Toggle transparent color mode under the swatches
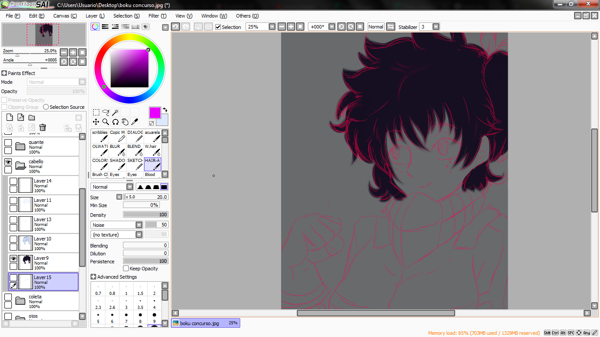600x337 pixels. (152, 123)
